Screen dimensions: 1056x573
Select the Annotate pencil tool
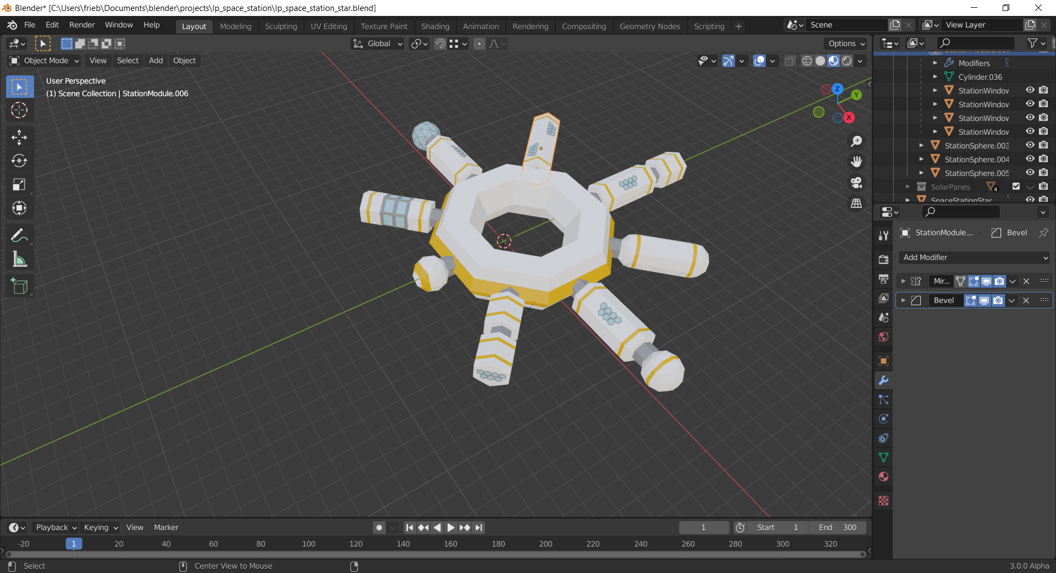19,235
